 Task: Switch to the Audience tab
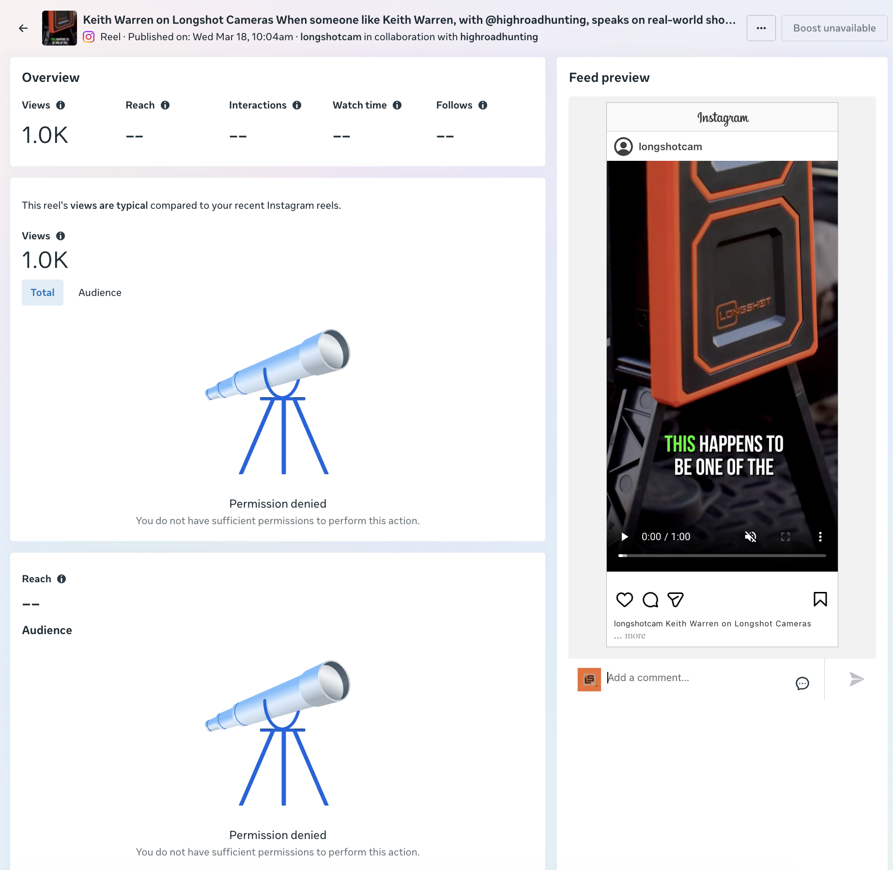click(100, 293)
